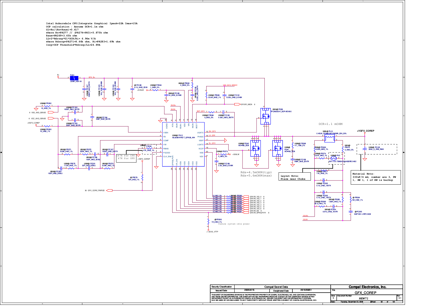Click the VCC_AXG_SENSE port symbol
Image resolution: width=434 pixels, height=307 pixels.
point(51,118)
